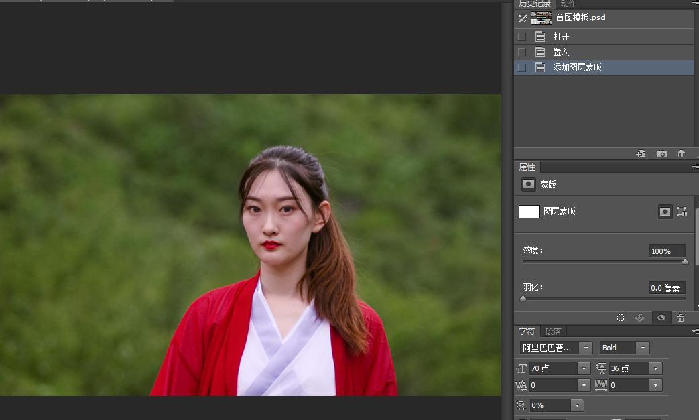Click the 浓度 density slider handle
Viewport: 699px width, 420px height.
[685, 262]
